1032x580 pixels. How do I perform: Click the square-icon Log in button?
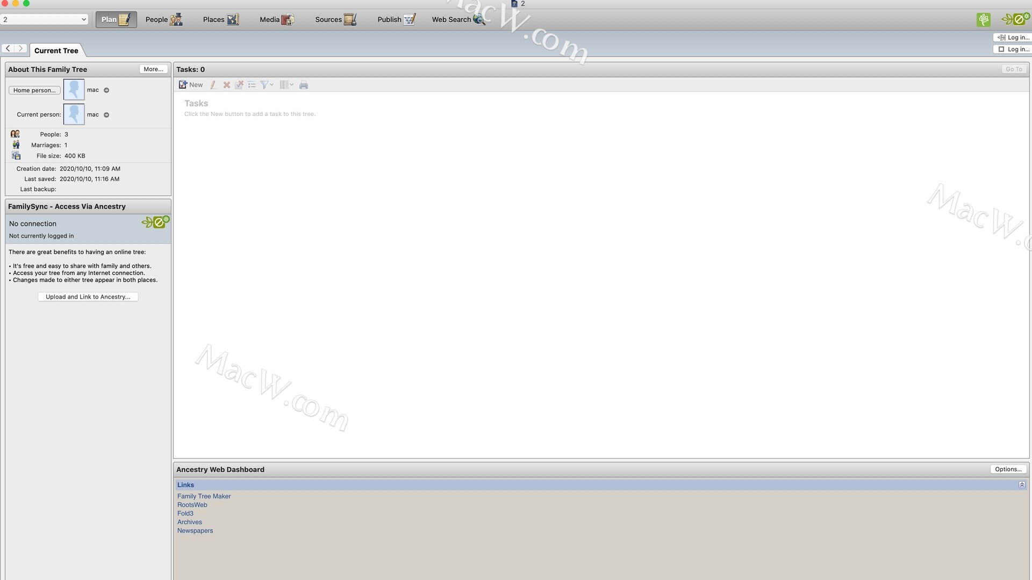[1012, 49]
